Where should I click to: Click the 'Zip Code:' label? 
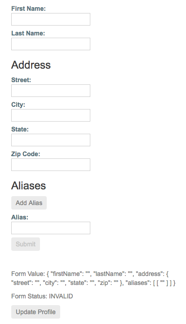pos(26,154)
